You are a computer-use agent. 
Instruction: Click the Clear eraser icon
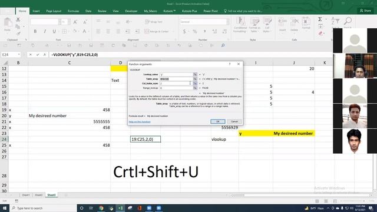pos(320,34)
